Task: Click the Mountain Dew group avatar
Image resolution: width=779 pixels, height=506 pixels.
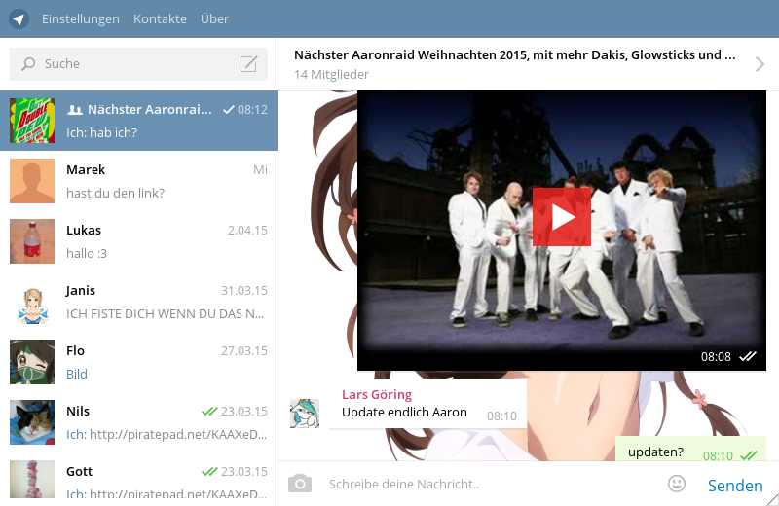Action: pos(32,121)
